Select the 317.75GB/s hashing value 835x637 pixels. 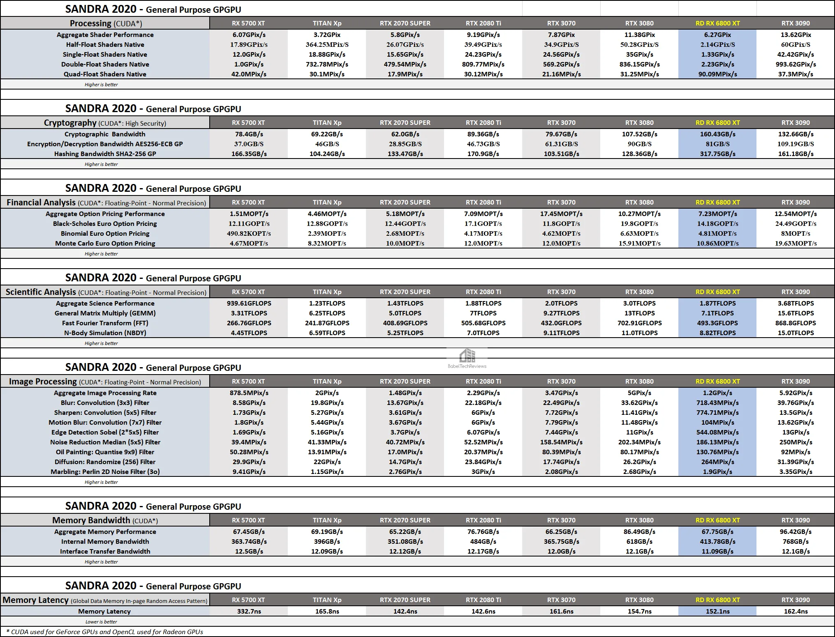point(717,154)
